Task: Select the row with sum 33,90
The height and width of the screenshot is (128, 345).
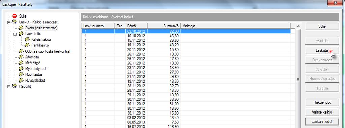Action: click(186, 99)
